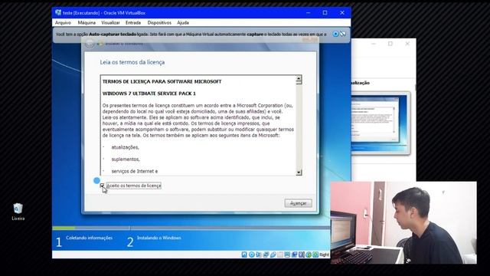Select the Lixeira desktop icon

[x=18, y=212]
